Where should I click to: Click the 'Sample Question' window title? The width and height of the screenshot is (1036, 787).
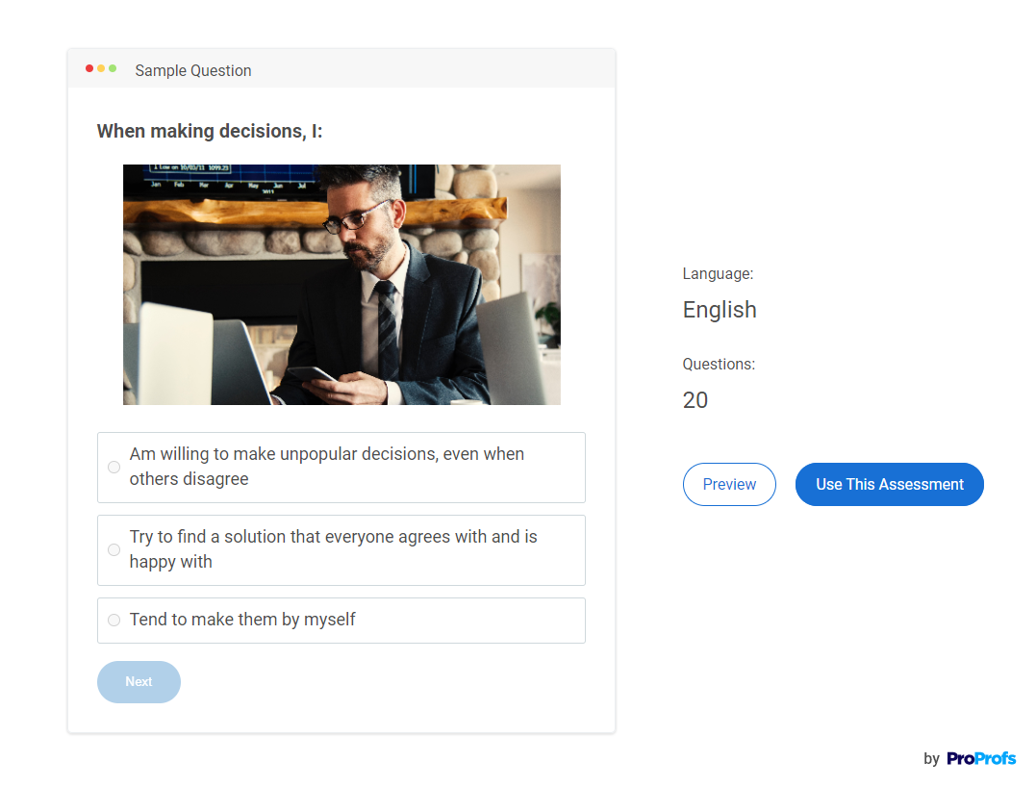[193, 70]
